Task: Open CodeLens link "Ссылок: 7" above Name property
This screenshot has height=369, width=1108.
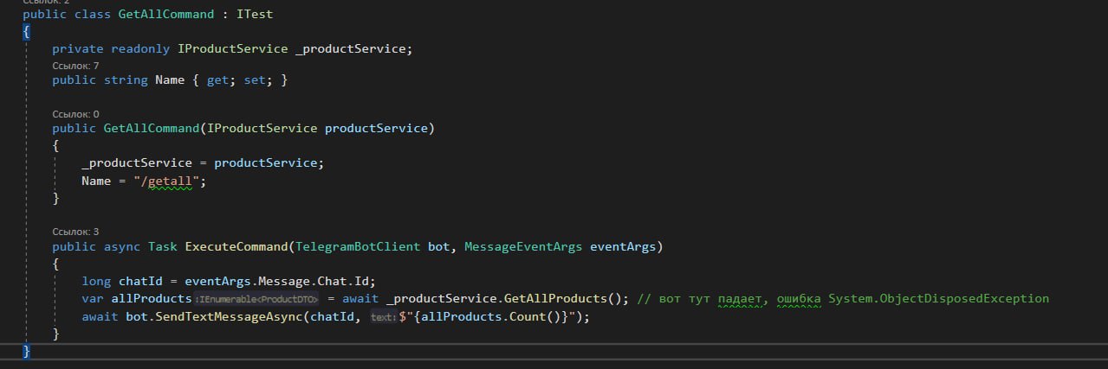Action: point(75,65)
